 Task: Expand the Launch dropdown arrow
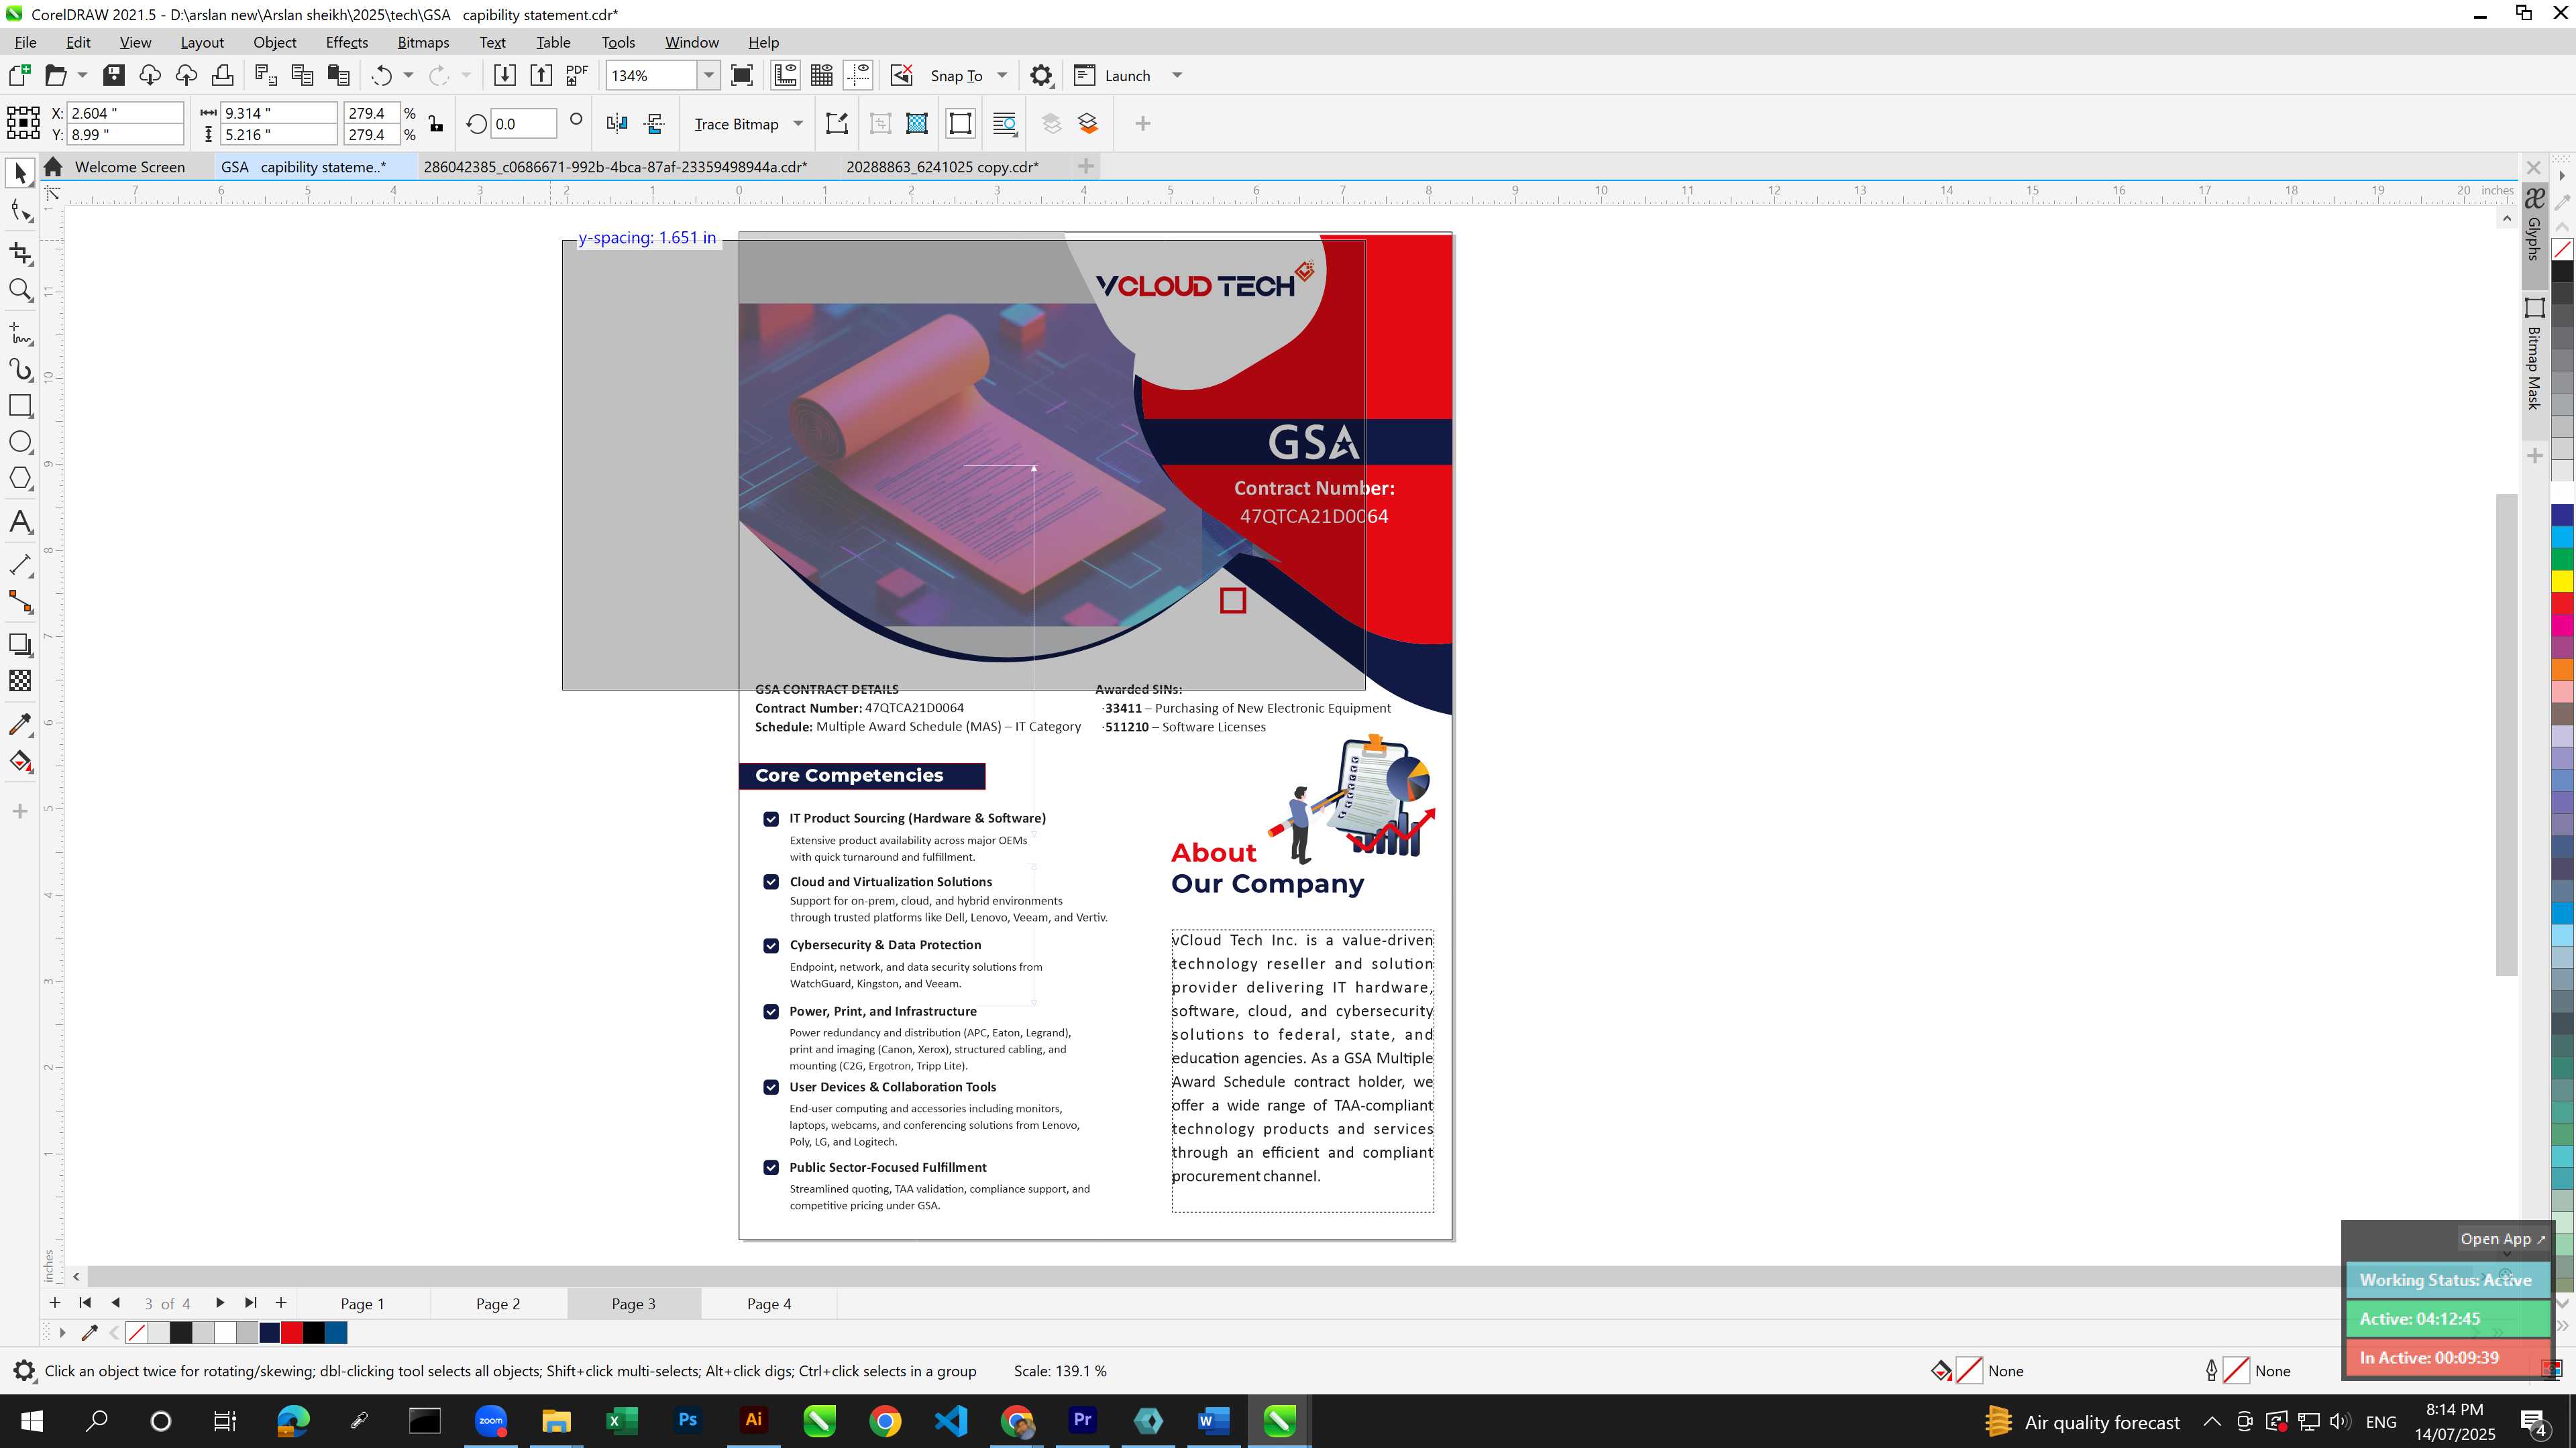coord(1177,75)
